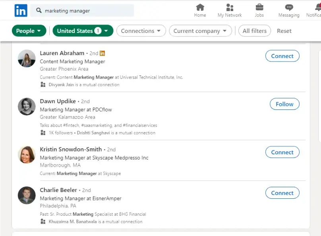Open the Connections dropdown
The height and width of the screenshot is (236, 321).
click(141, 31)
